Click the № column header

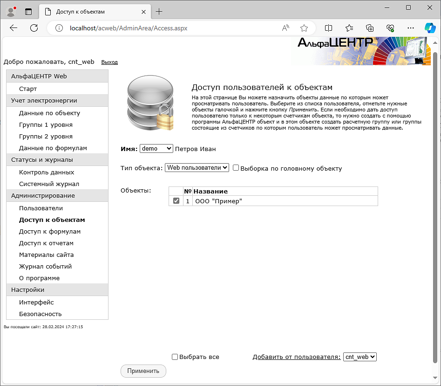[x=188, y=191]
